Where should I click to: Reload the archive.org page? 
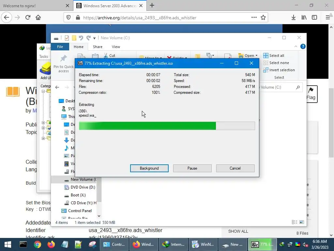28,18
